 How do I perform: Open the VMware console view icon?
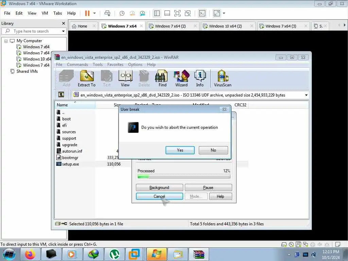pos(202,13)
